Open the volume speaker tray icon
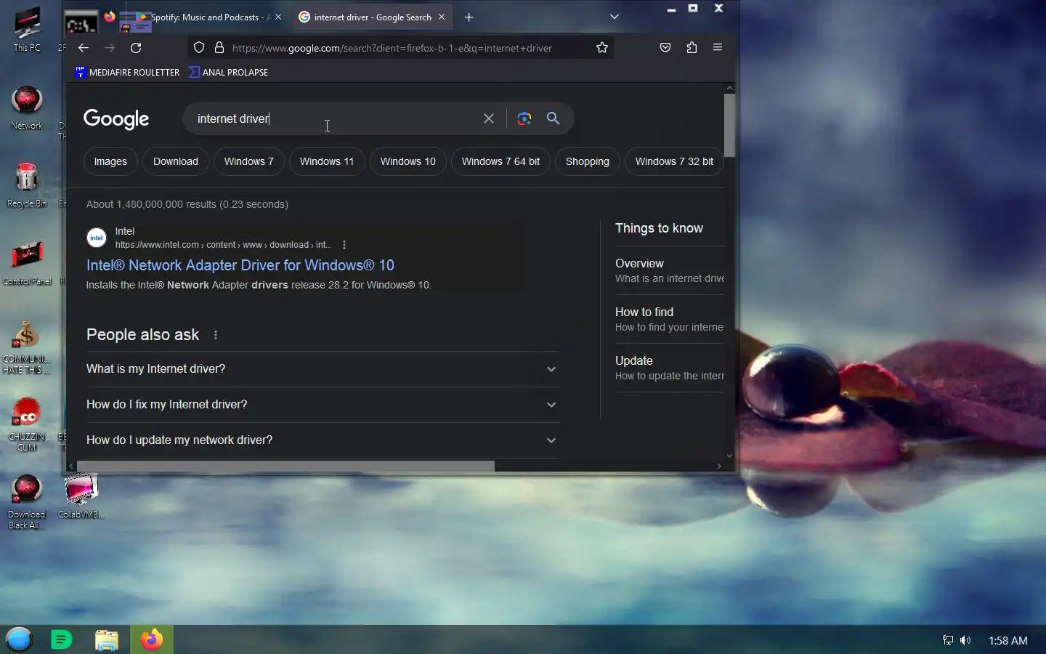The height and width of the screenshot is (654, 1046). 965,640
